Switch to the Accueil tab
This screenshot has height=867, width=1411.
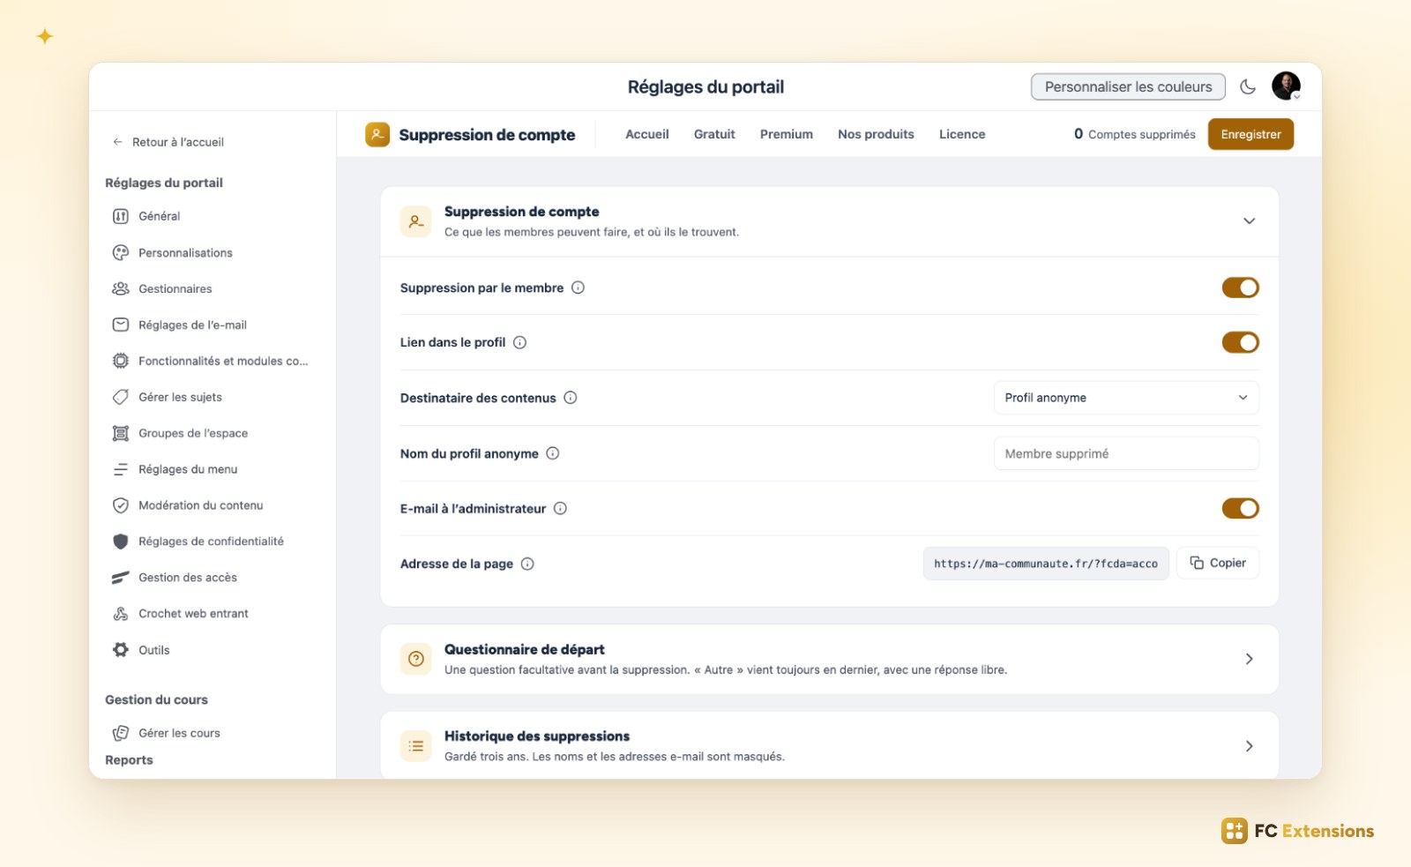[647, 134]
